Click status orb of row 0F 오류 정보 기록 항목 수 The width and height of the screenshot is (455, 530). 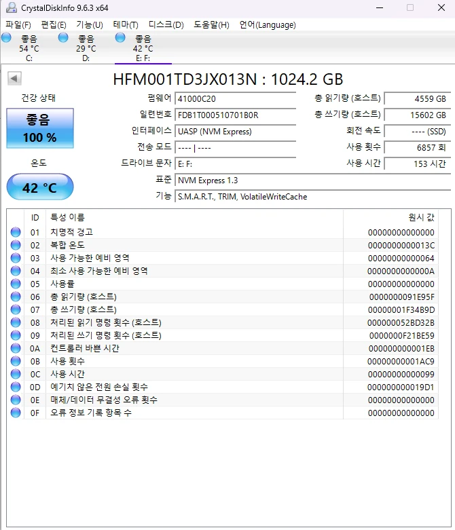pyautogui.click(x=16, y=413)
